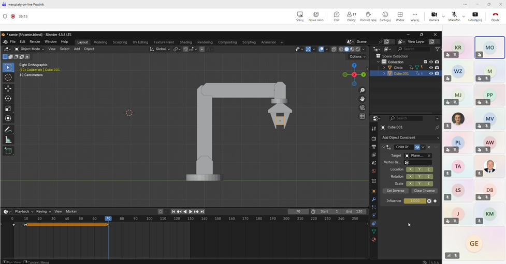This screenshot has width=506, height=264.
Task: Click the Influence slider of the constraint
Action: (414, 201)
